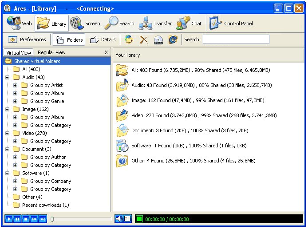Viewport: 308px width, 229px height.
Task: Toggle the Folders pane button
Action: pyautogui.click(x=69, y=39)
